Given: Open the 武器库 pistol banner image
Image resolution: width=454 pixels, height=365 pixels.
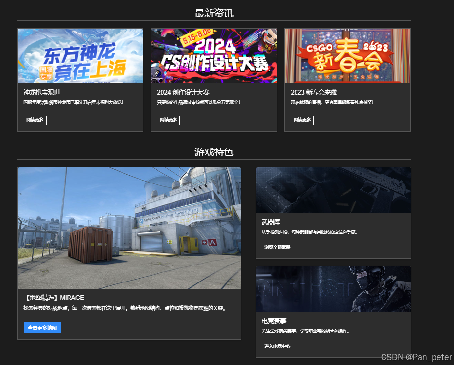Looking at the screenshot, I should [x=333, y=190].
